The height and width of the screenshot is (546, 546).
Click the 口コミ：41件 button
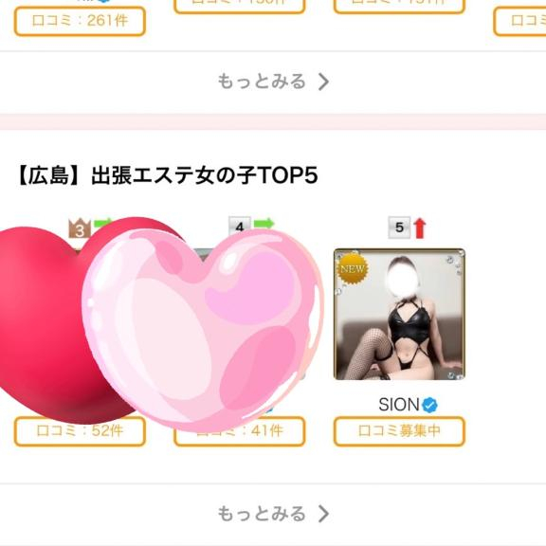click(x=240, y=431)
